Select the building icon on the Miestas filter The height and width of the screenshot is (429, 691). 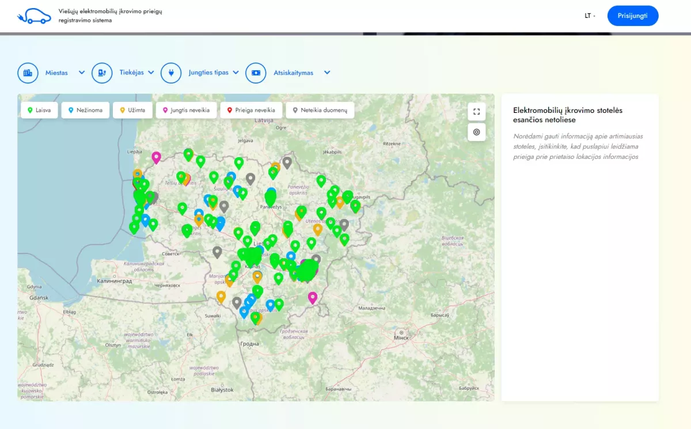pos(28,73)
